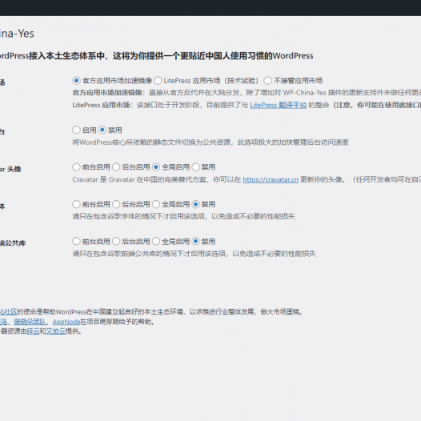Click the 前端公共库 row label

(x=13, y=243)
